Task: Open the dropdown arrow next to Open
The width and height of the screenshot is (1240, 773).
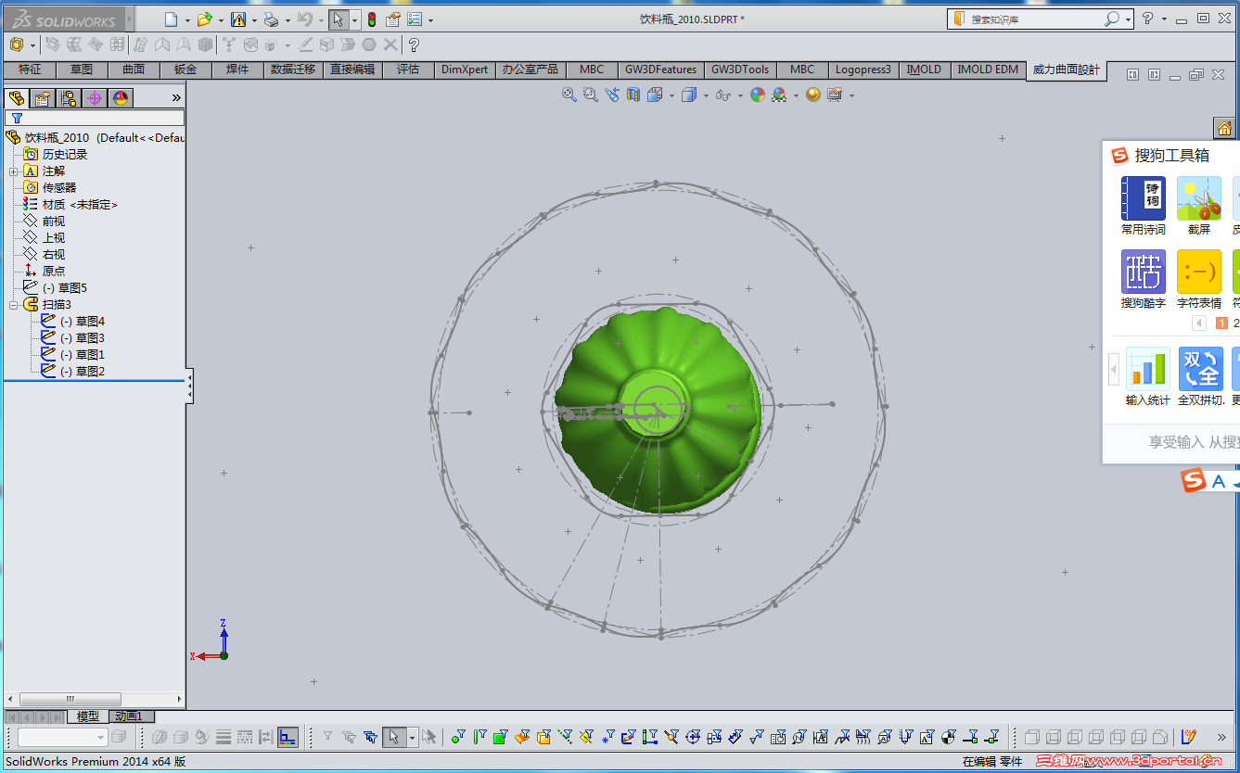Action: coord(221,19)
